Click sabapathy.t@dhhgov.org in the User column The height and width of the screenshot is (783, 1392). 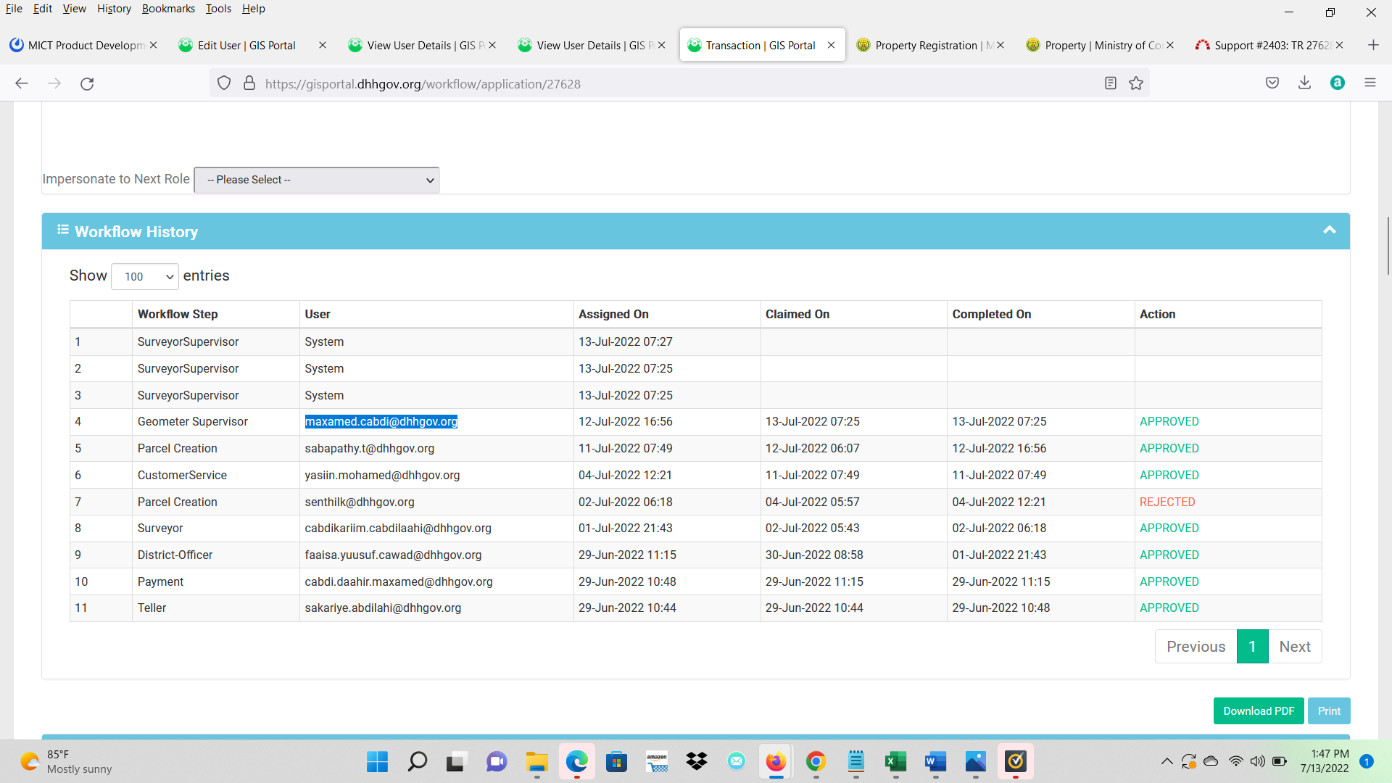click(370, 448)
